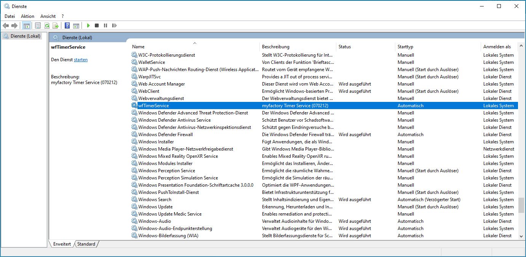Click the gear icon of WalletService

click(134, 62)
